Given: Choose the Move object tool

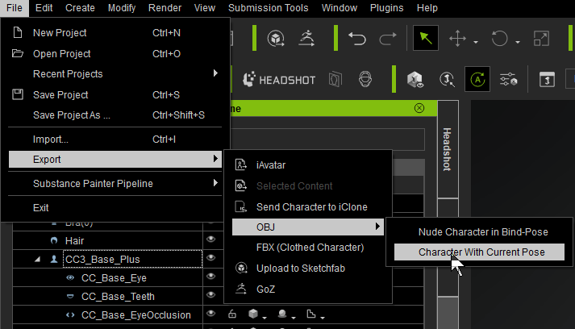Looking at the screenshot, I should (x=457, y=38).
